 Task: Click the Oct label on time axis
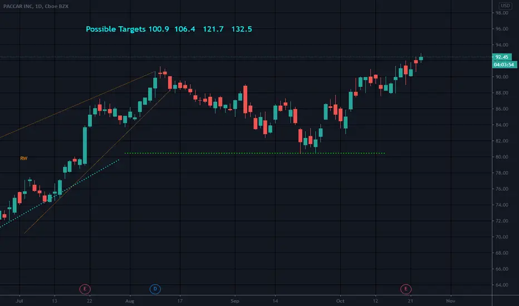(340, 301)
